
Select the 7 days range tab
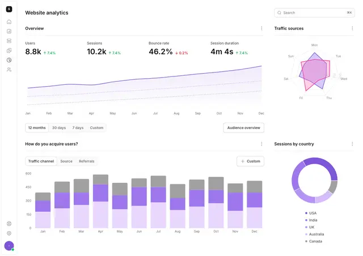pyautogui.click(x=78, y=127)
